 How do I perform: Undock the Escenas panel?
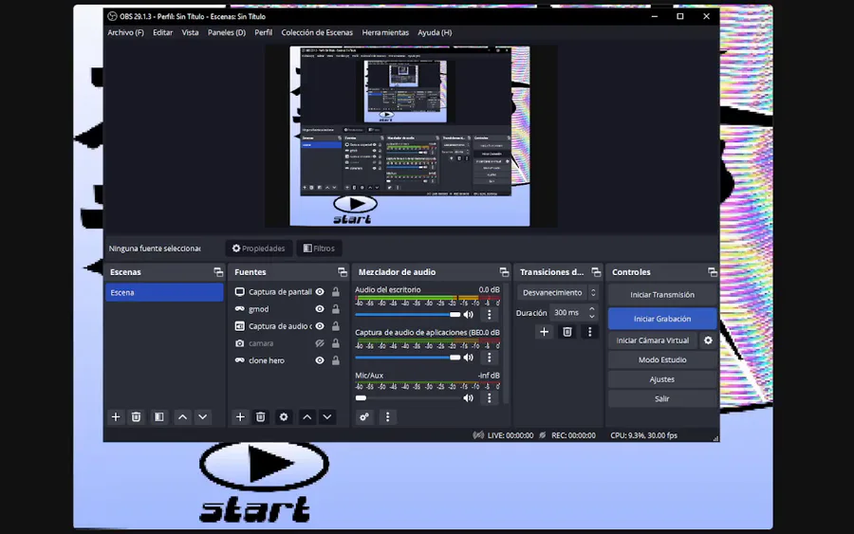pos(218,272)
